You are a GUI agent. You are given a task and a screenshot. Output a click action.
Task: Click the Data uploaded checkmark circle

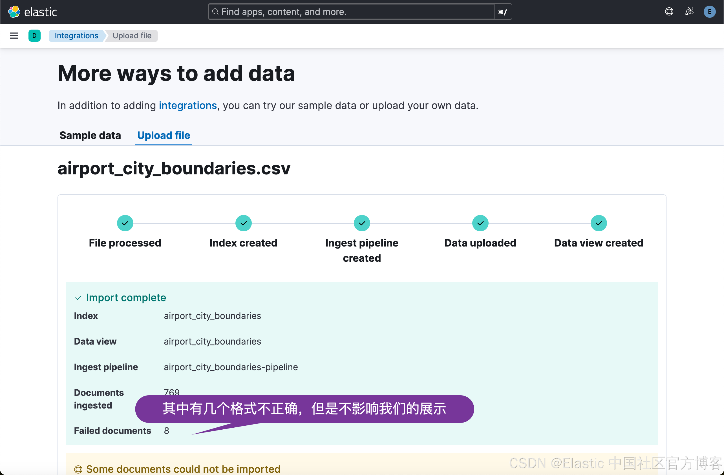[480, 223]
